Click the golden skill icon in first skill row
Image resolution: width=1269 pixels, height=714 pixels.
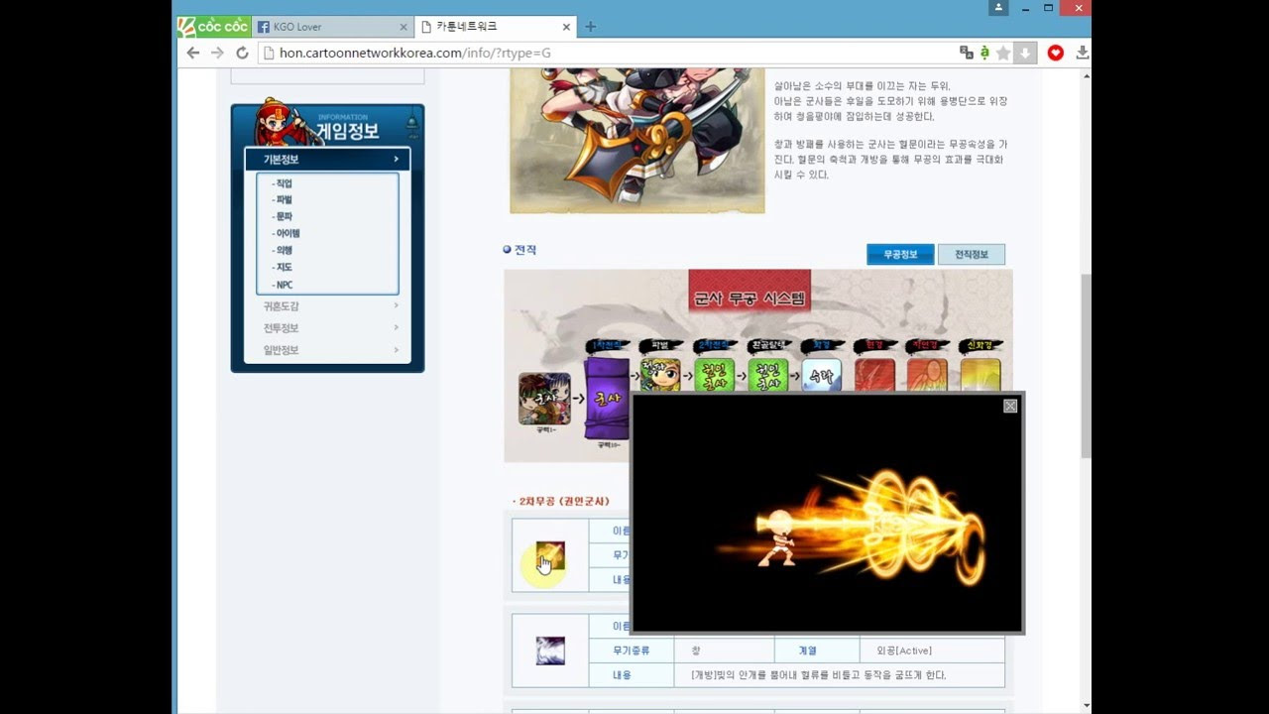tap(550, 555)
